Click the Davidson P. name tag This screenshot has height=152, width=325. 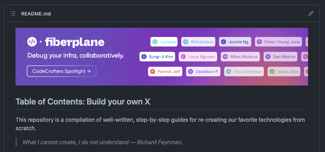(203, 71)
